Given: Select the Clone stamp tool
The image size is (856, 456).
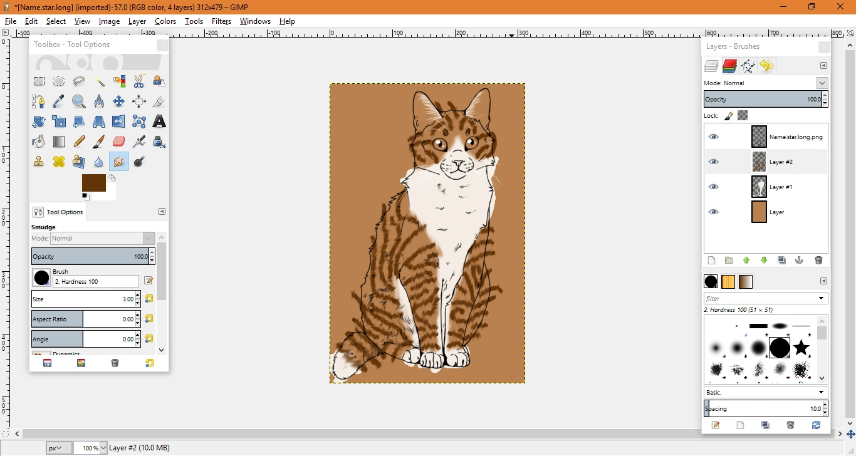Looking at the screenshot, I should [39, 162].
